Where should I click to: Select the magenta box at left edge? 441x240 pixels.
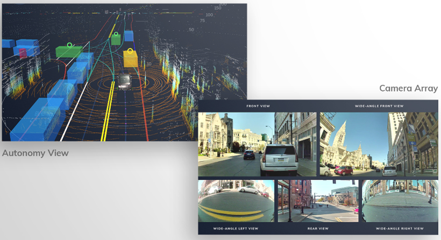click(23, 52)
